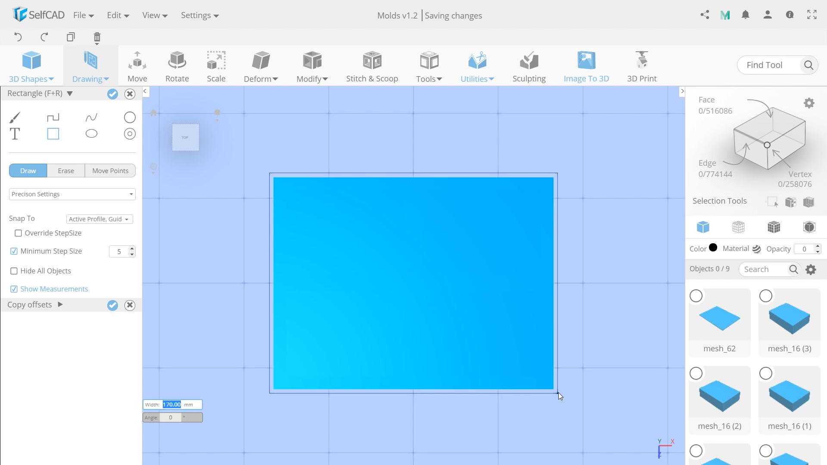
Task: Click the Draw button
Action: tap(28, 170)
